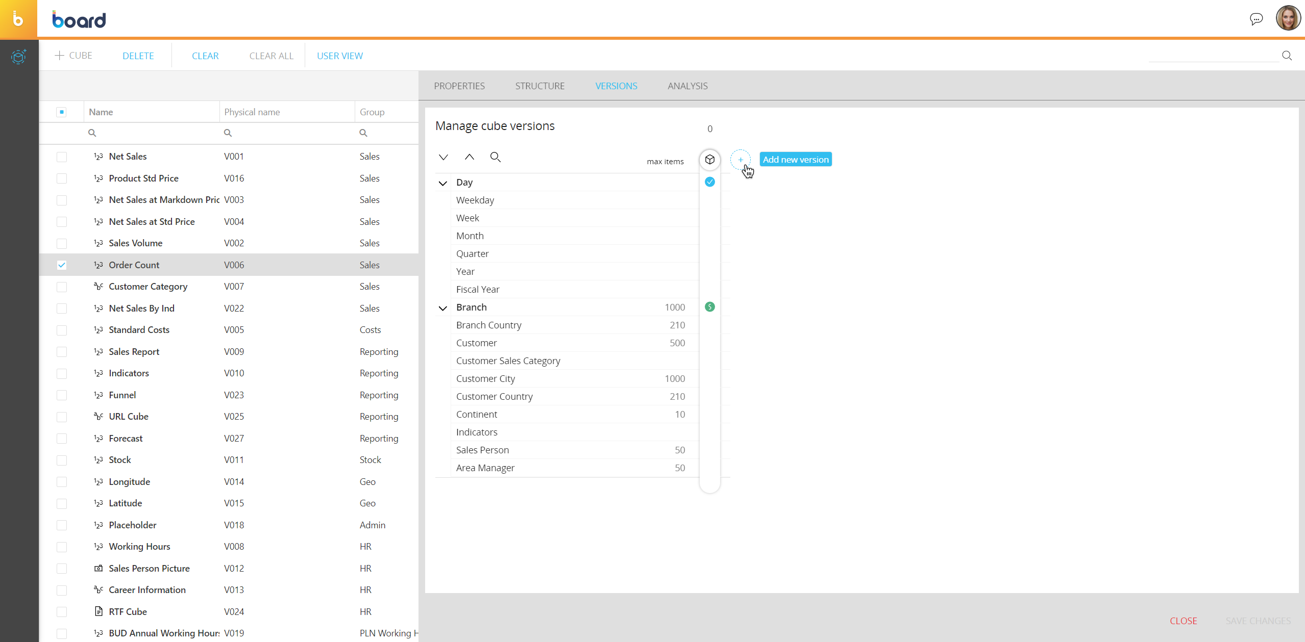
Task: Open the ANALYSIS tab
Action: (x=687, y=86)
